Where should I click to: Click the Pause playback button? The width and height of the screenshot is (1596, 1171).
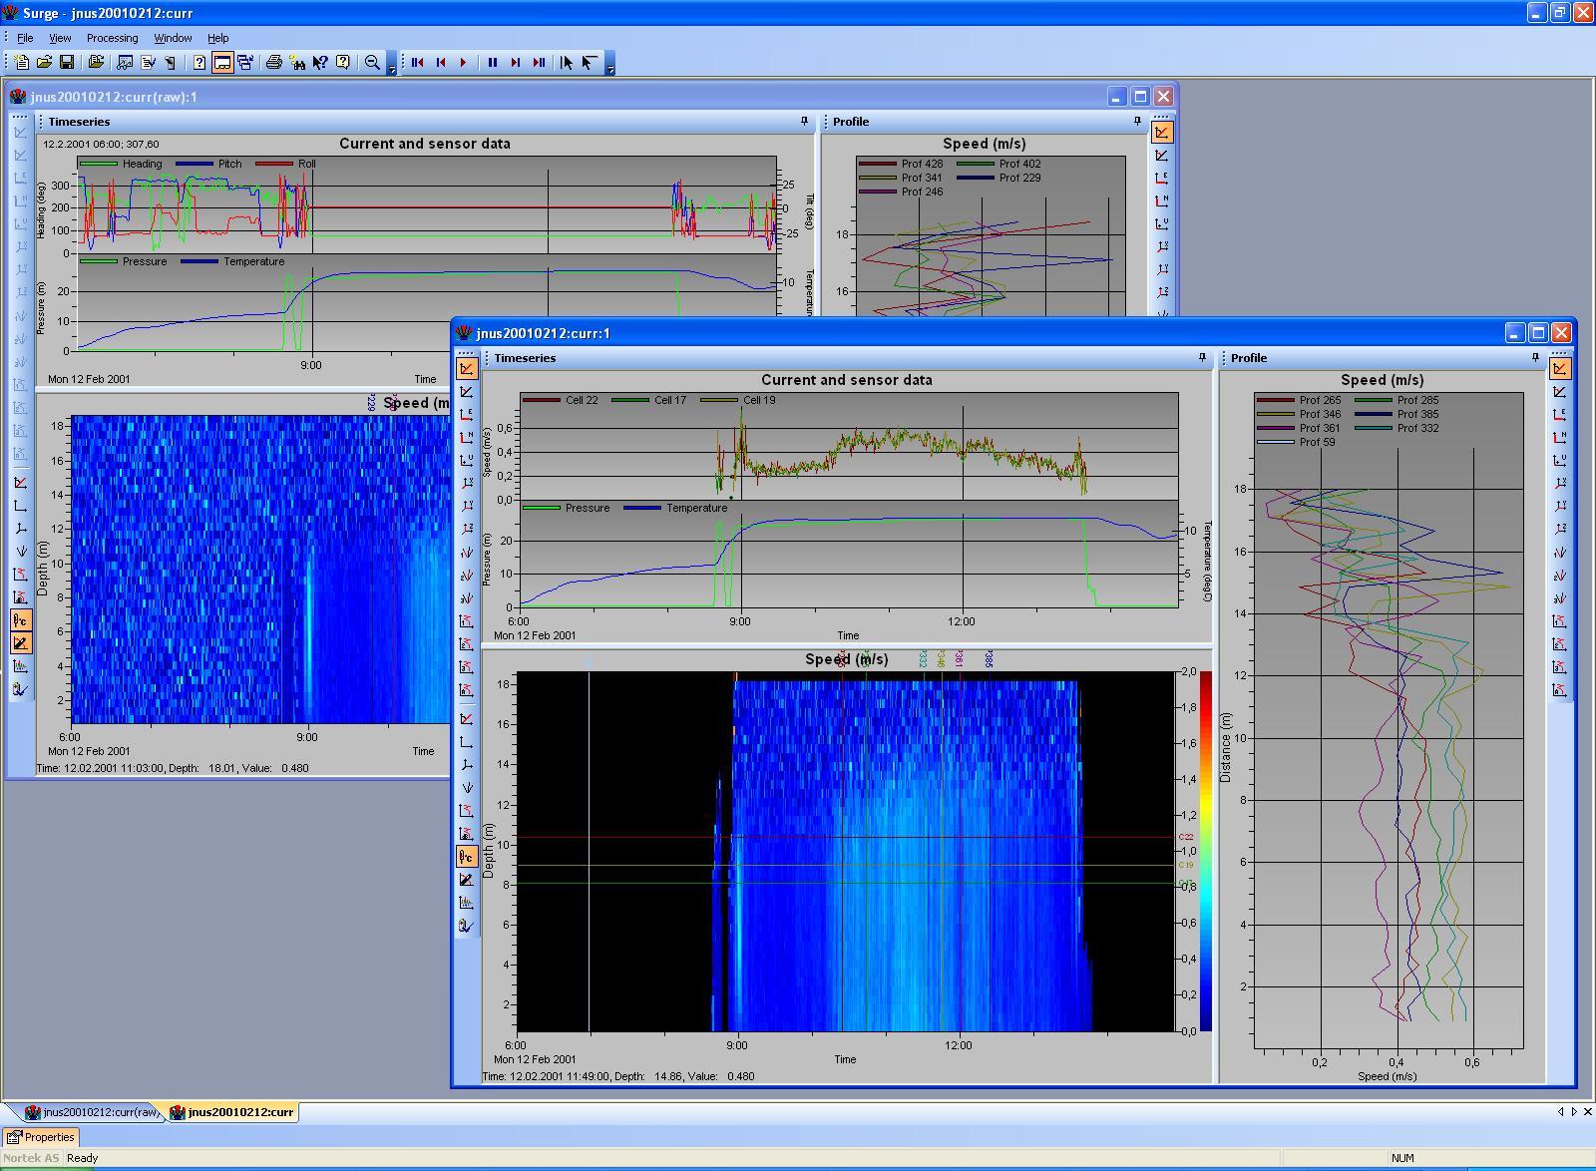492,62
